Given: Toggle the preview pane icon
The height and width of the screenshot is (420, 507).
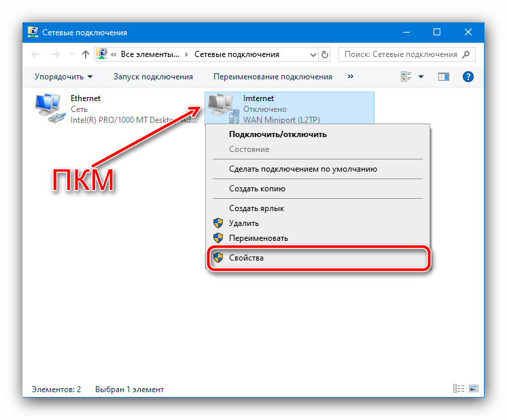Looking at the screenshot, I should pos(444,77).
